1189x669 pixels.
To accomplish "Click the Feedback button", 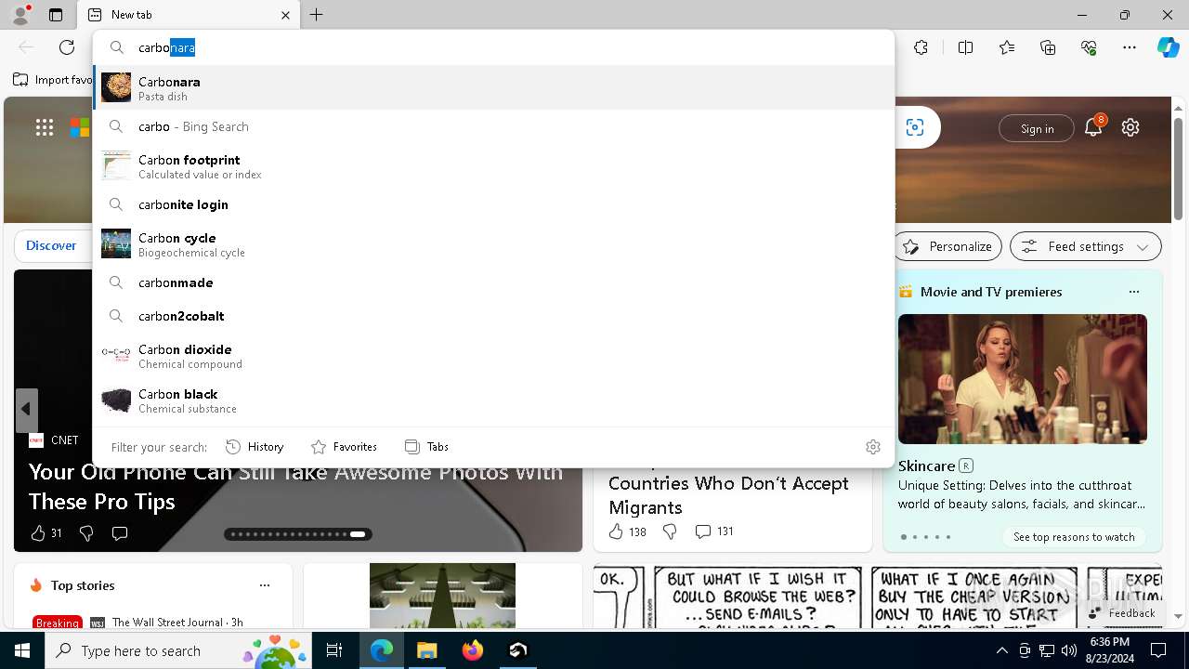I will [1122, 613].
